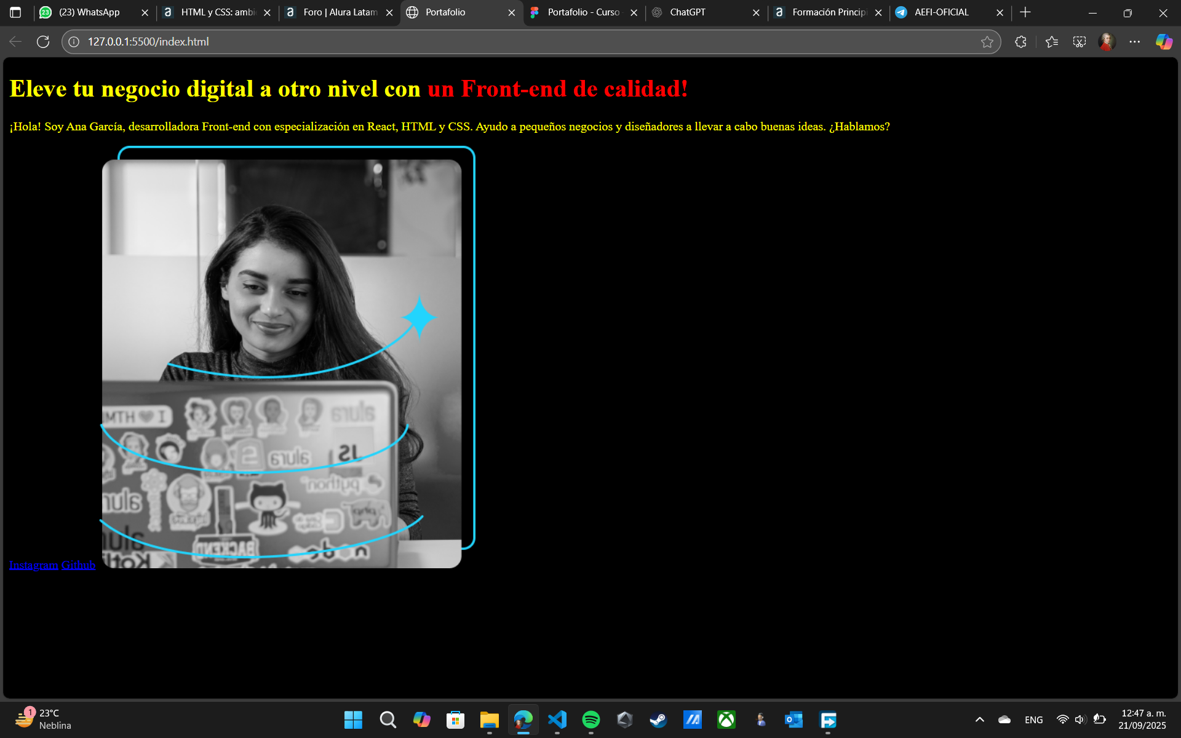Click the portfolio photo of Ana García
The image size is (1181, 738).
pos(282,363)
